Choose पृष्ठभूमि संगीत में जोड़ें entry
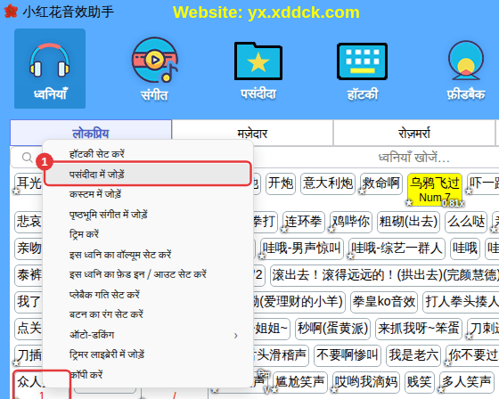 click(x=148, y=214)
